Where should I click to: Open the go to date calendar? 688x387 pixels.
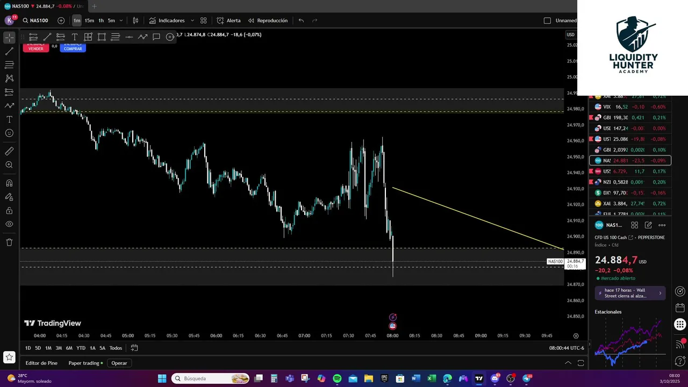[x=134, y=348]
